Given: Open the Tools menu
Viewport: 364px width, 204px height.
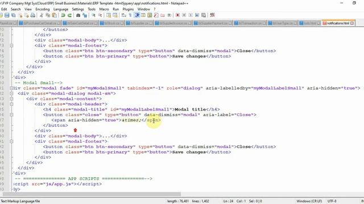Looking at the screenshot, I should pyautogui.click(x=92, y=9).
